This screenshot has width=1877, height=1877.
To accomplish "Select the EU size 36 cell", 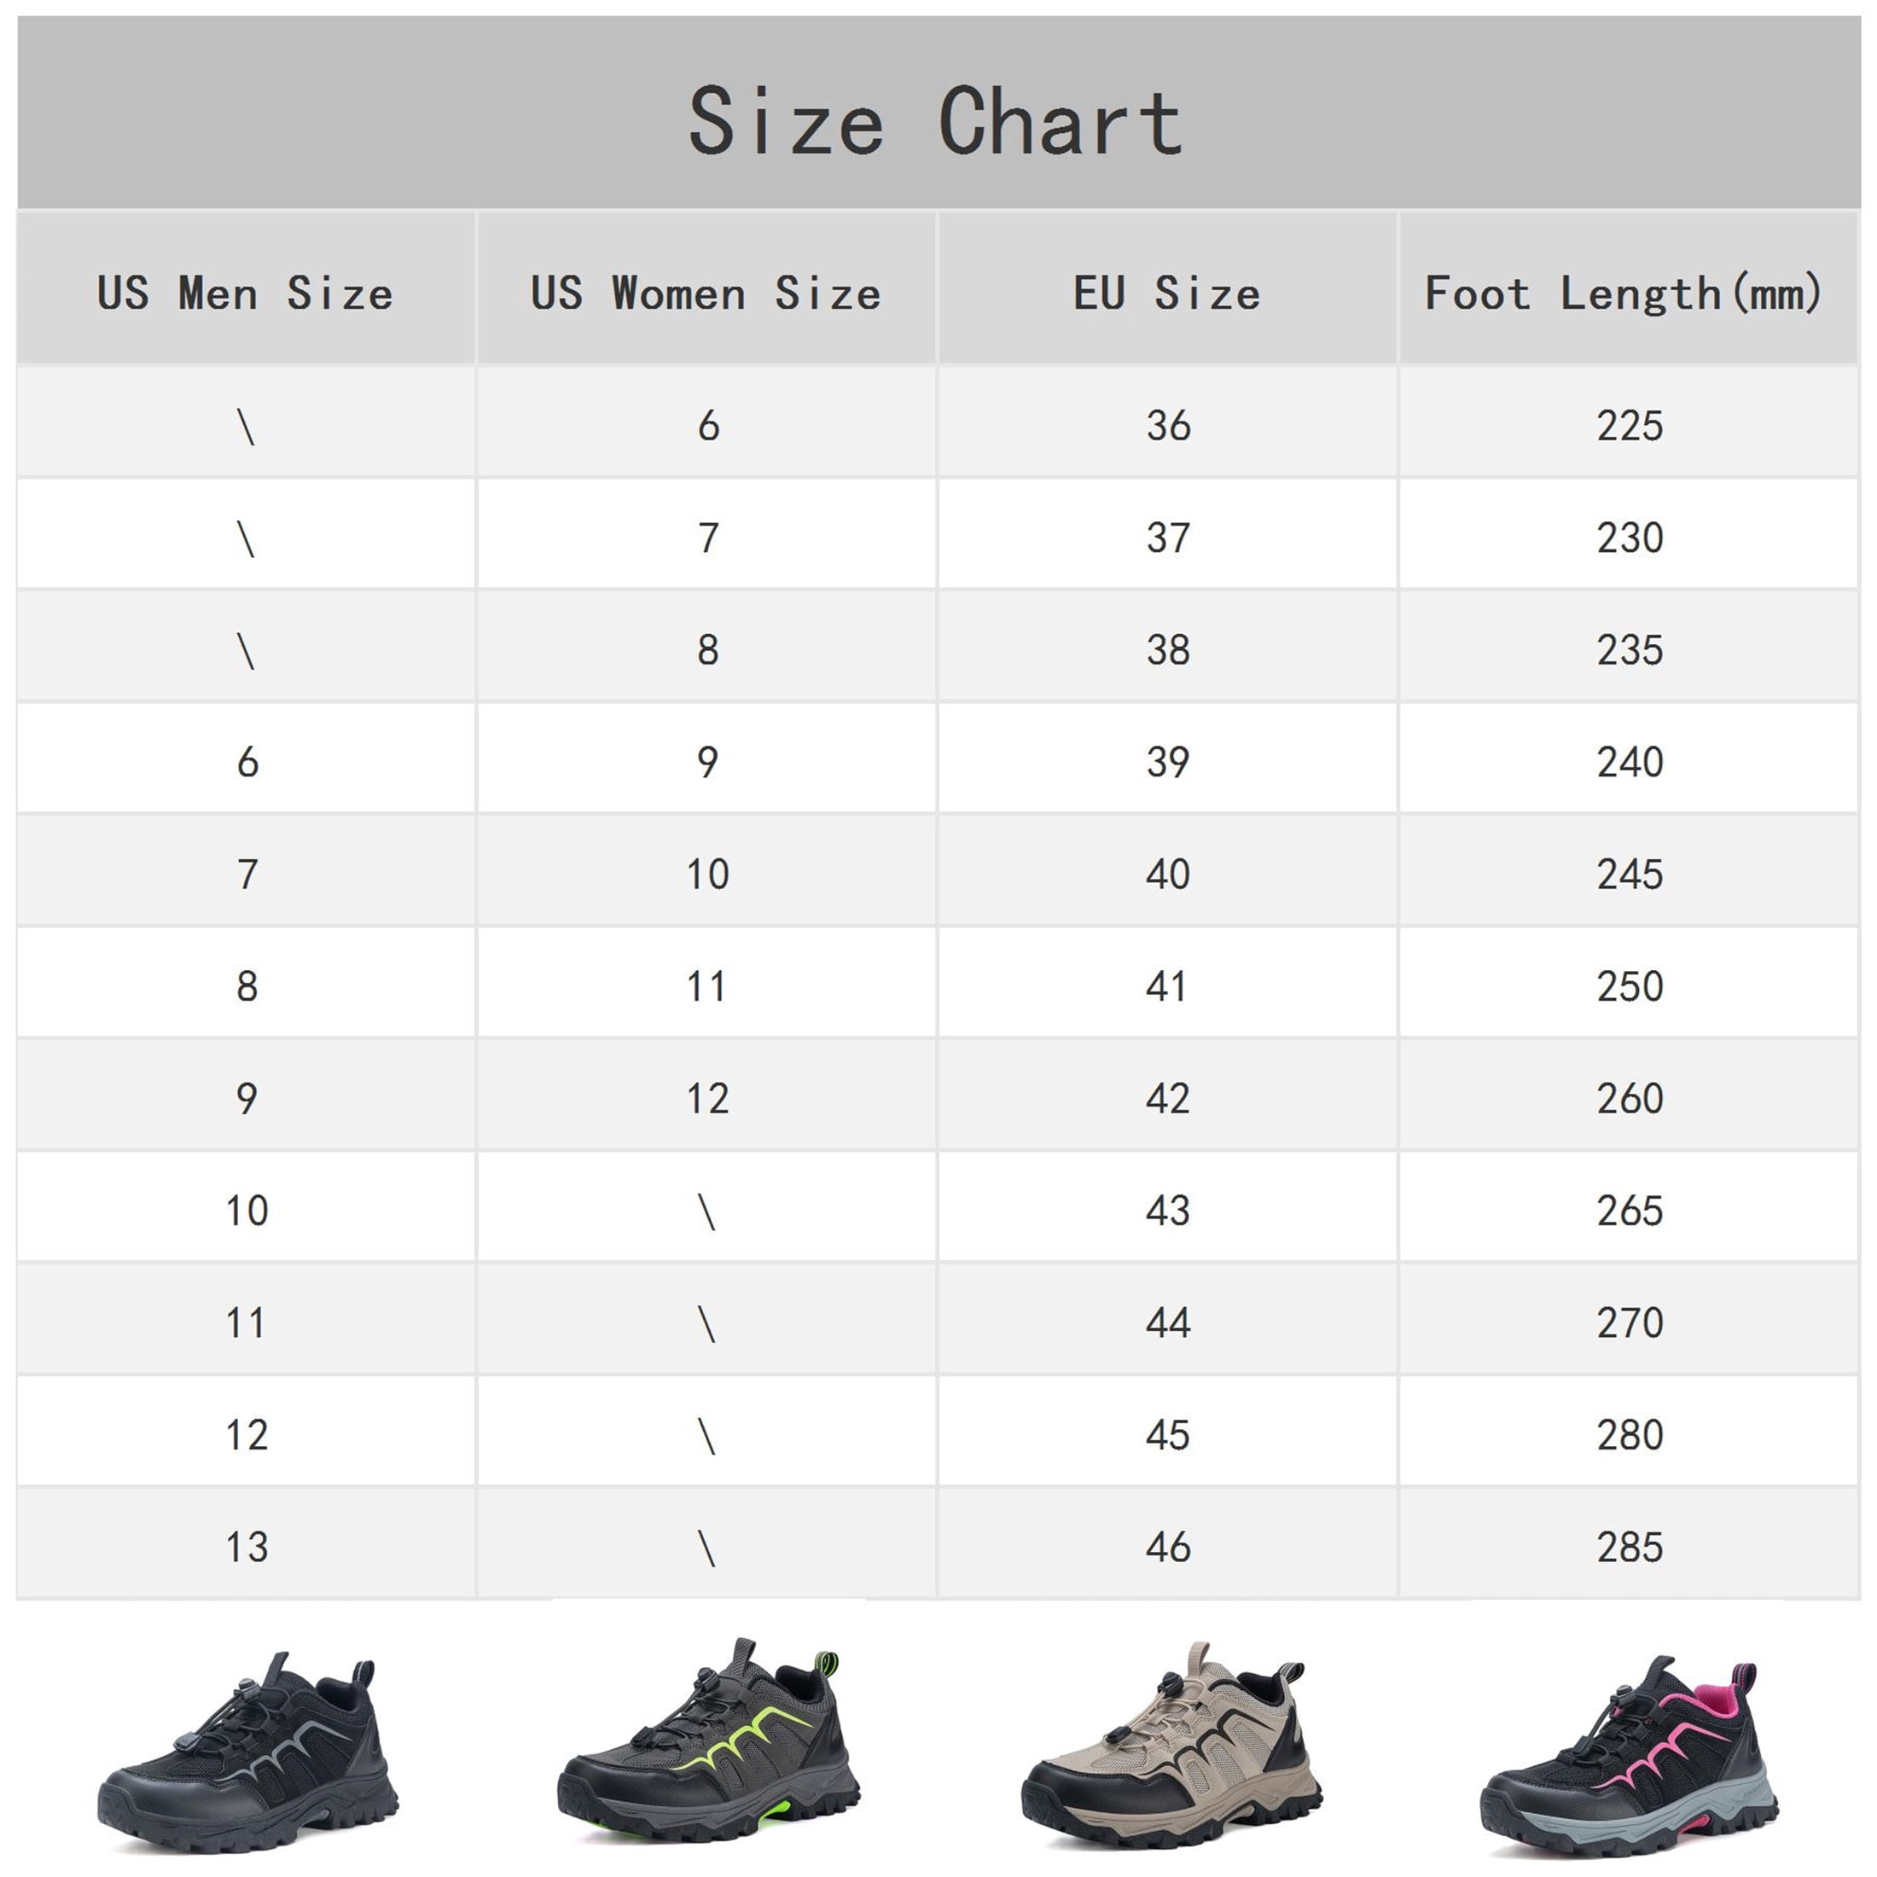I will coord(1168,423).
